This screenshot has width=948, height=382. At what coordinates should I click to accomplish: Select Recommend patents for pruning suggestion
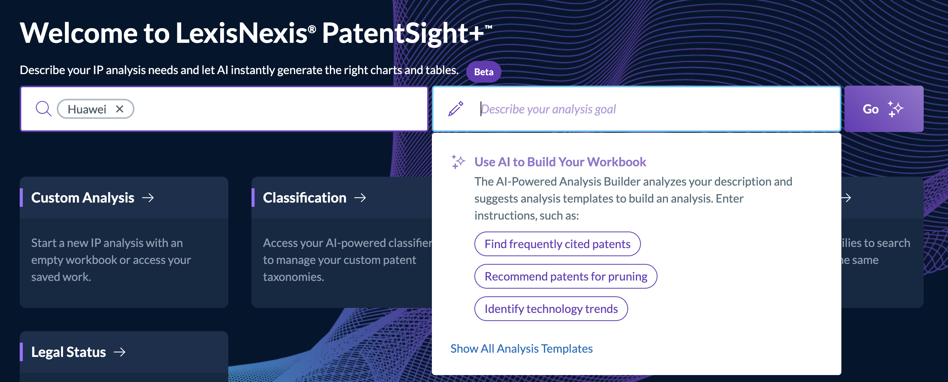coord(566,276)
